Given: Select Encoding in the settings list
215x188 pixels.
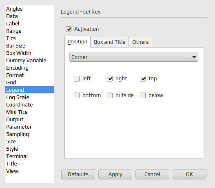Looking at the screenshot, I should [29, 68].
